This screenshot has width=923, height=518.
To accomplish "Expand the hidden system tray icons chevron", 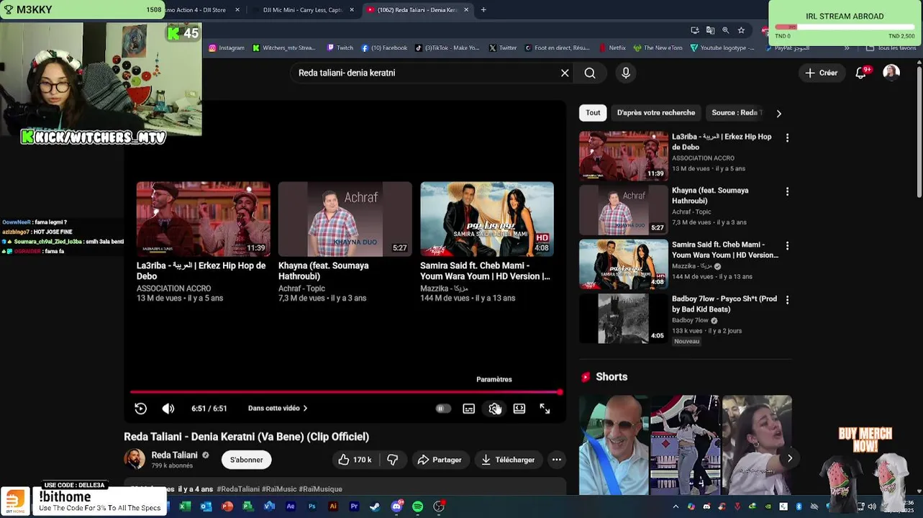I will (x=676, y=506).
